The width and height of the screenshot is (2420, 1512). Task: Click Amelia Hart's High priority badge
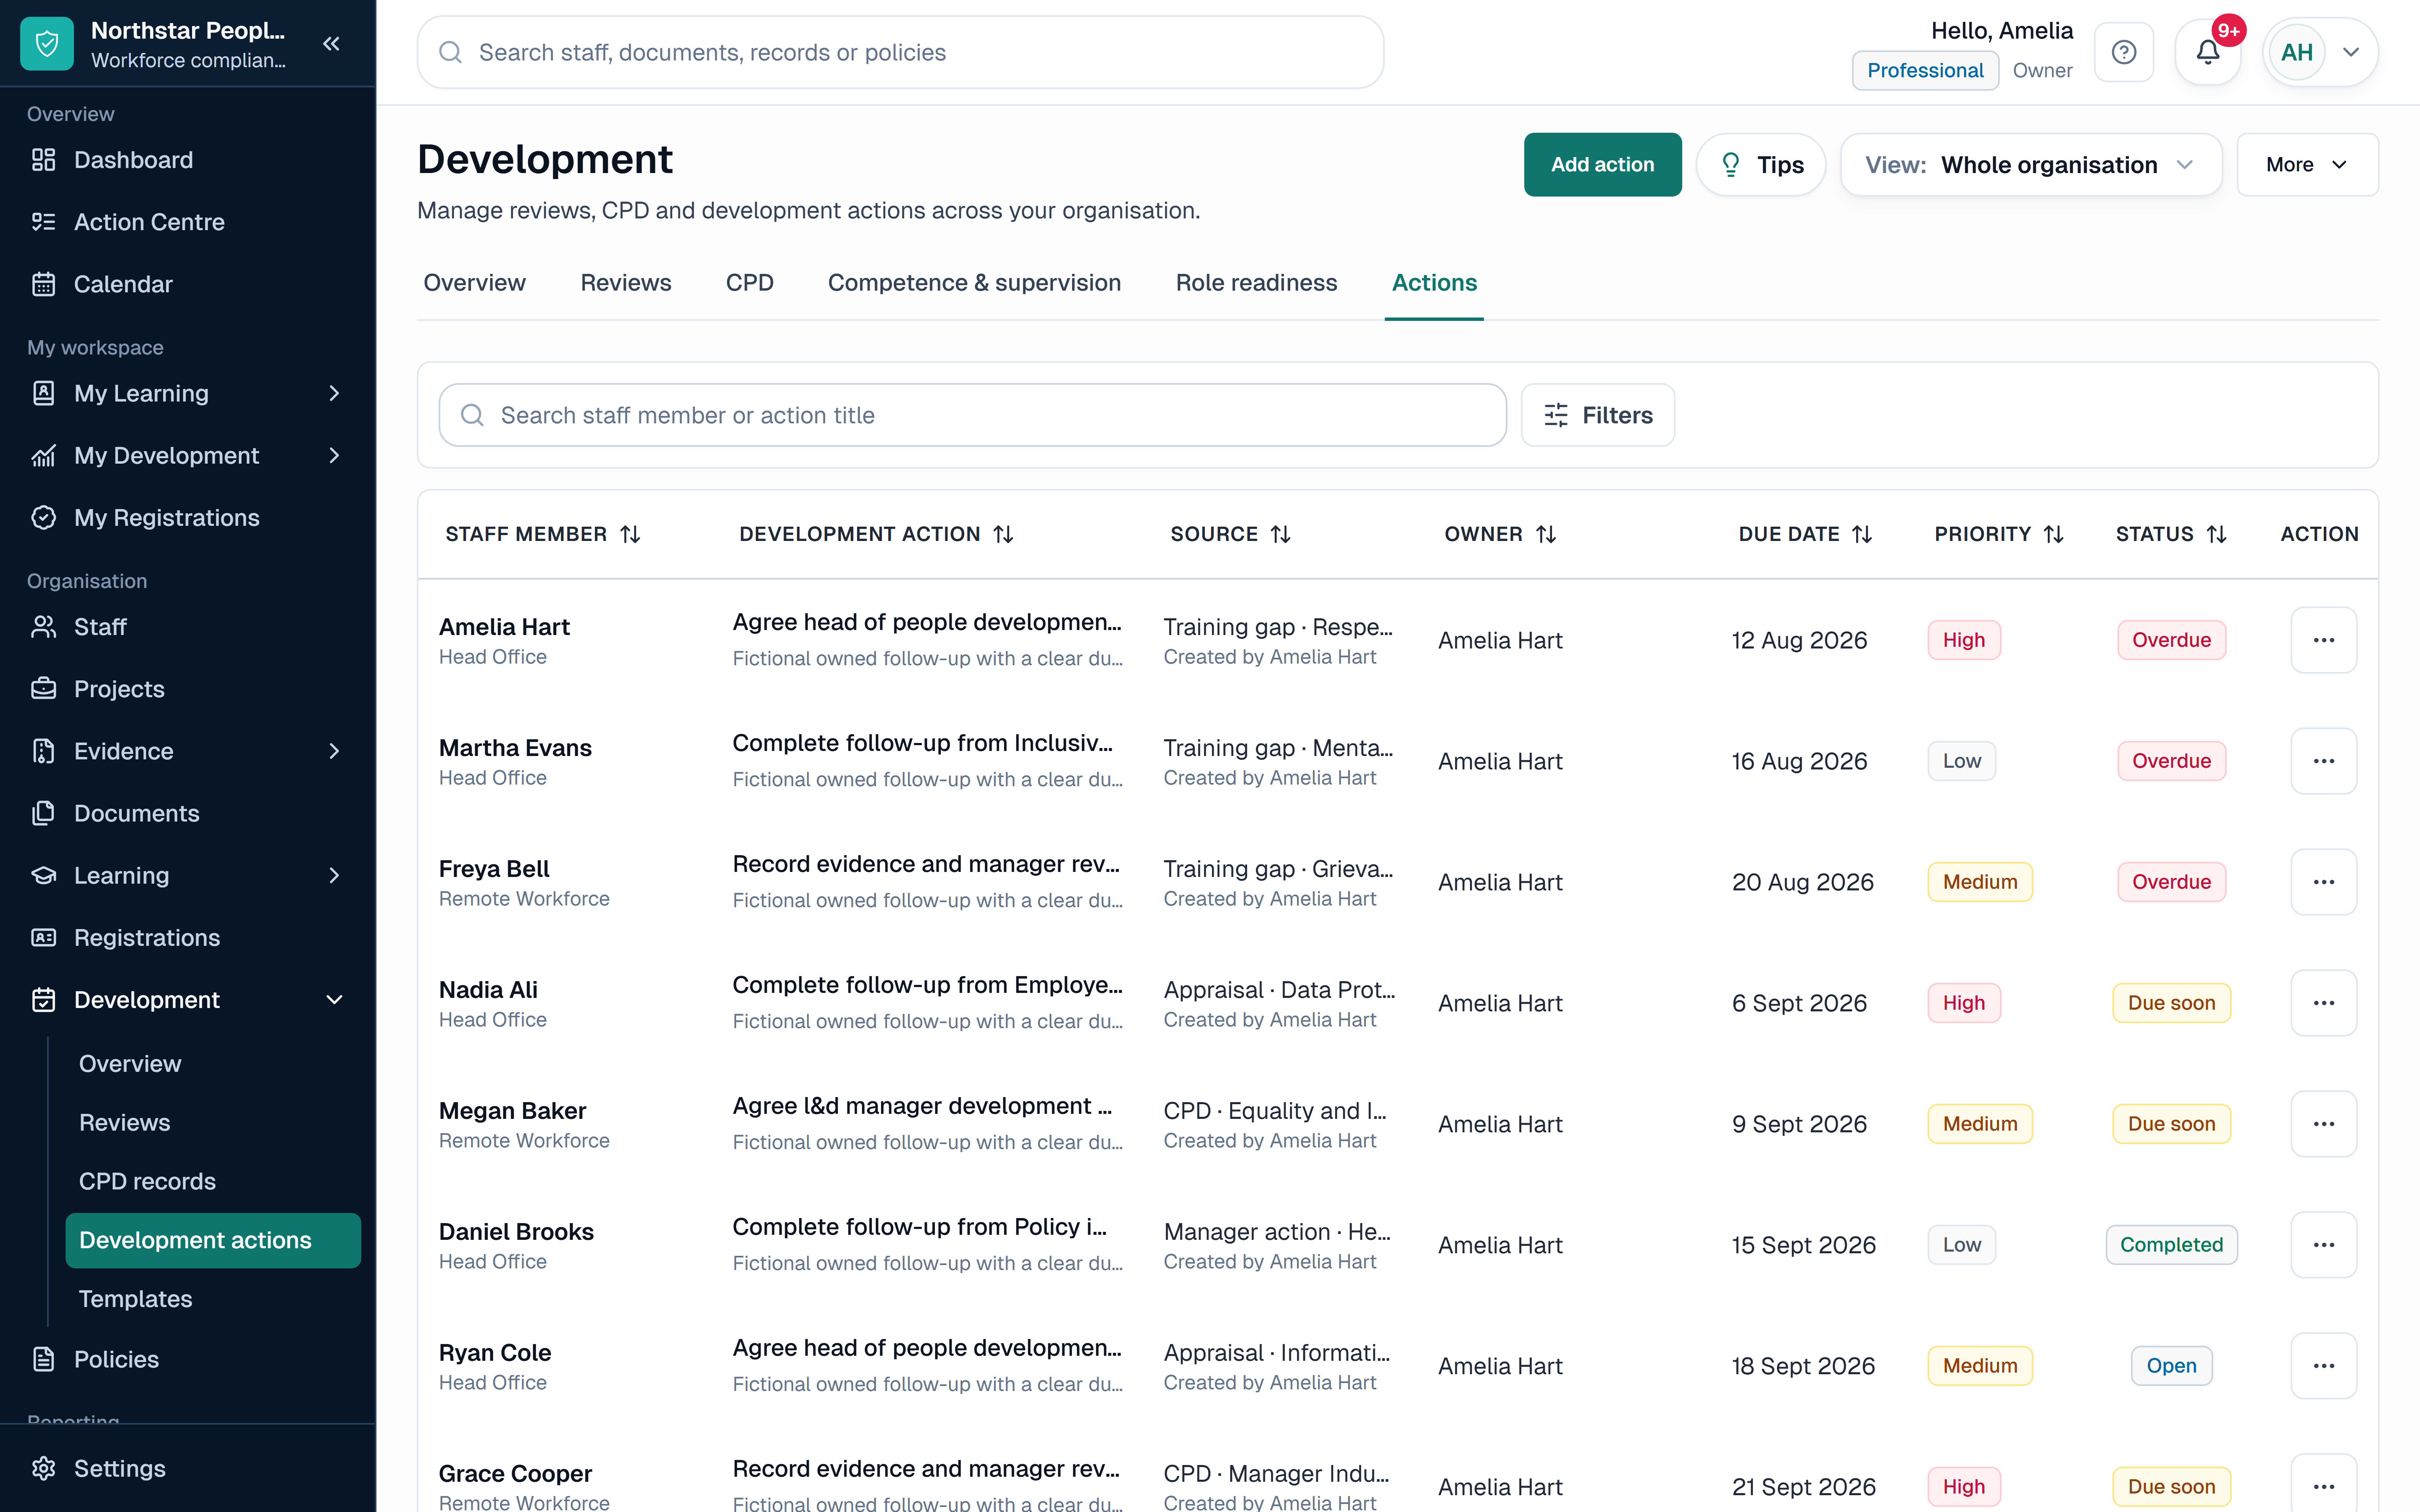[1964, 640]
